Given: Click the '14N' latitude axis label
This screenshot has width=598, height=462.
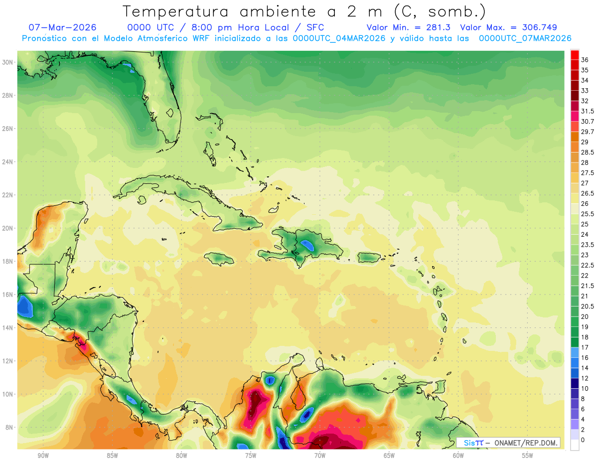Looking at the screenshot, I should point(7,328).
